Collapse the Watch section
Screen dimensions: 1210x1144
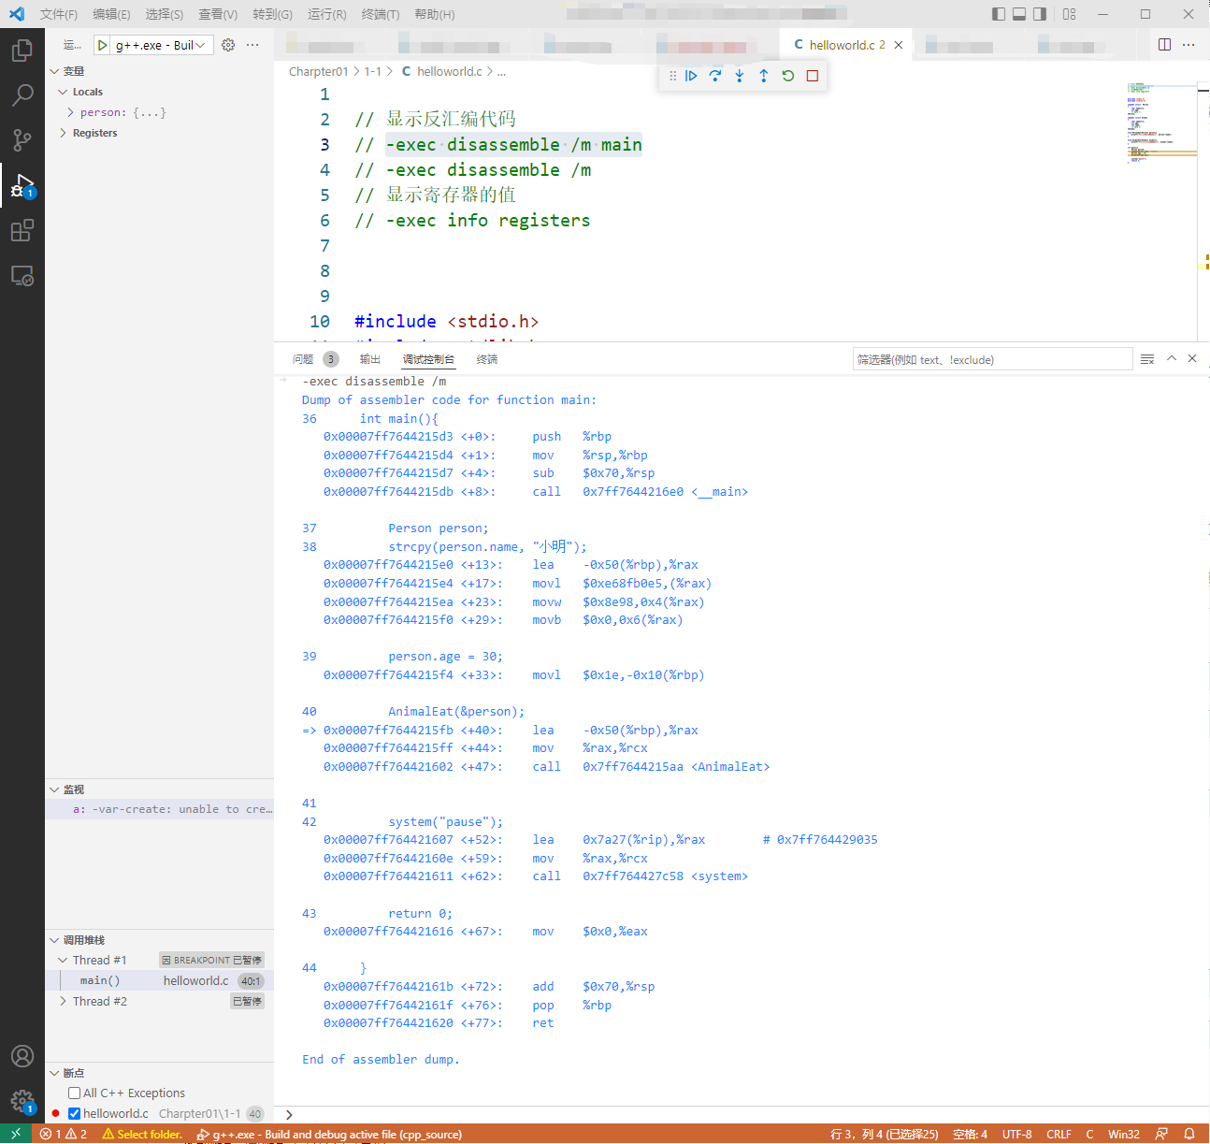coord(159,789)
